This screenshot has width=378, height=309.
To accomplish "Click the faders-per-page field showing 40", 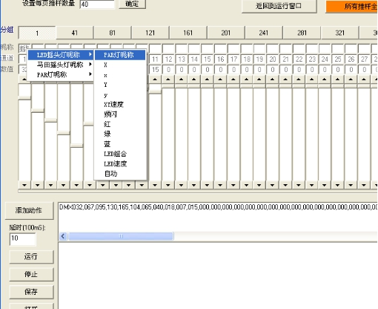I will pyautogui.click(x=97, y=4).
